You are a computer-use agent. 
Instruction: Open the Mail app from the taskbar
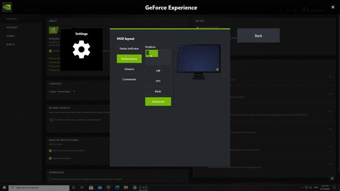click(100, 187)
